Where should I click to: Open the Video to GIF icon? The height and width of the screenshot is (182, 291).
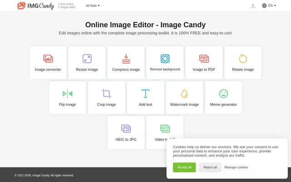[x=165, y=128]
